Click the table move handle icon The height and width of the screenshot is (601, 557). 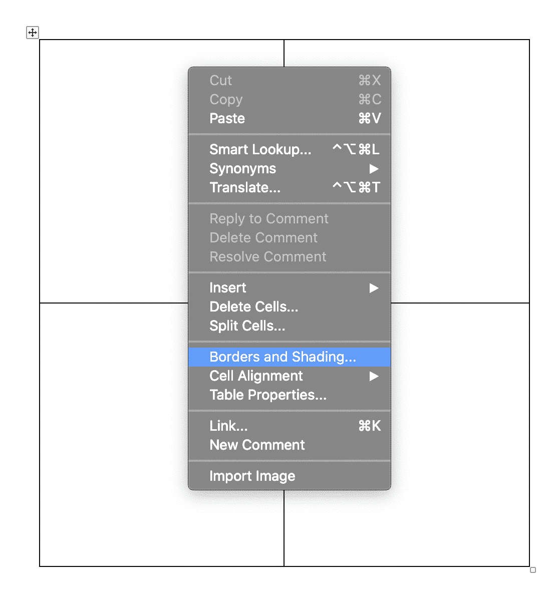coord(32,33)
